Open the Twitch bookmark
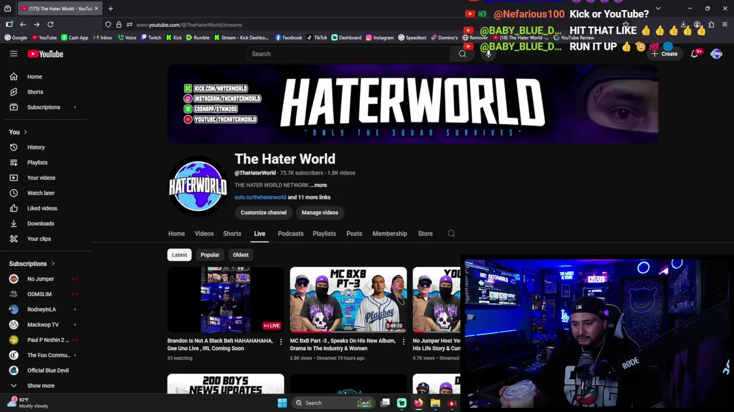The width and height of the screenshot is (734, 412). pos(151,38)
